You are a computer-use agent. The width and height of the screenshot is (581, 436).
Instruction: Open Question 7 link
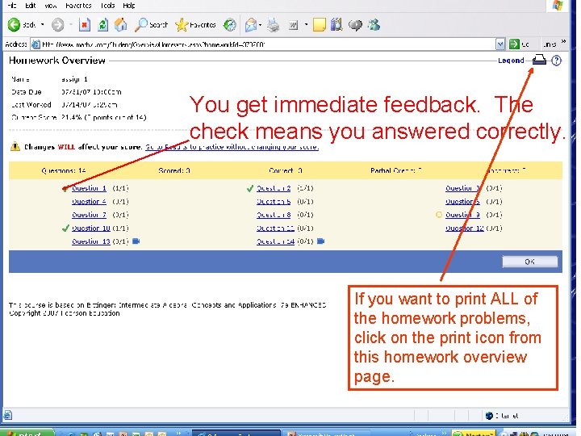[89, 215]
